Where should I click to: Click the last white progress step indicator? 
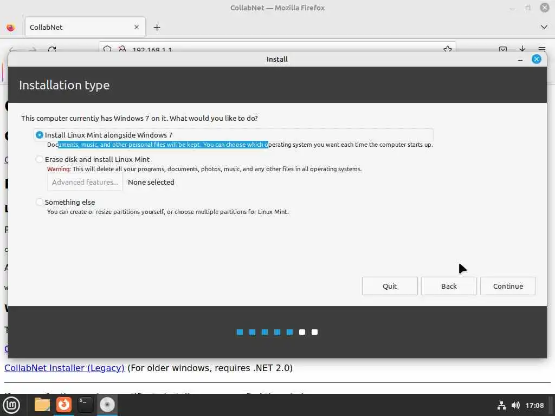(x=315, y=332)
